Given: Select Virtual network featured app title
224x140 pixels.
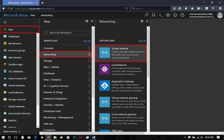Looking at the screenshot, I should coord(120,48).
